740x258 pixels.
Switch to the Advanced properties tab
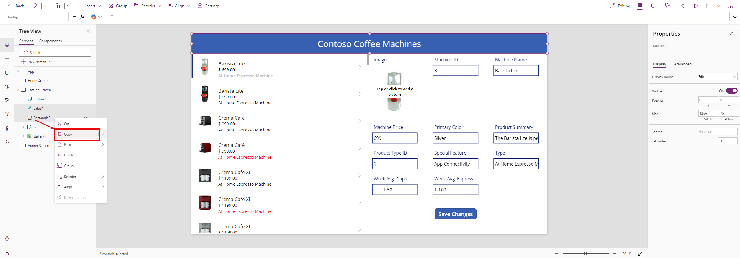[682, 64]
